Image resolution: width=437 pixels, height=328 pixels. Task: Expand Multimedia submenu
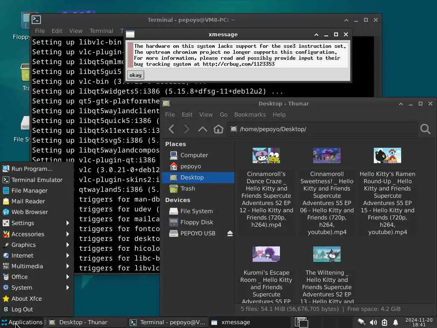click(x=37, y=266)
